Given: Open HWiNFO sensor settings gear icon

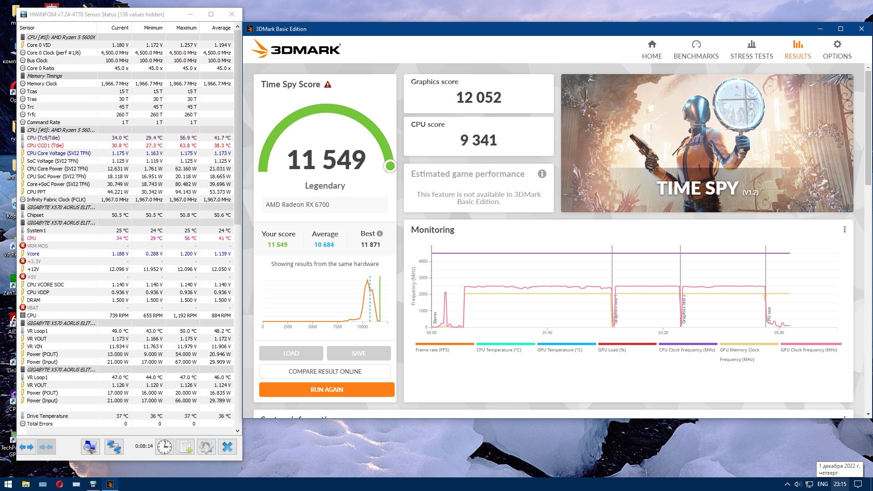Looking at the screenshot, I should coord(206,447).
